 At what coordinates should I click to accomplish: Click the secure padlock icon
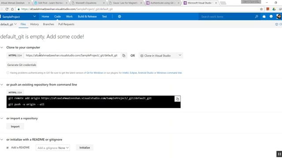19,9
